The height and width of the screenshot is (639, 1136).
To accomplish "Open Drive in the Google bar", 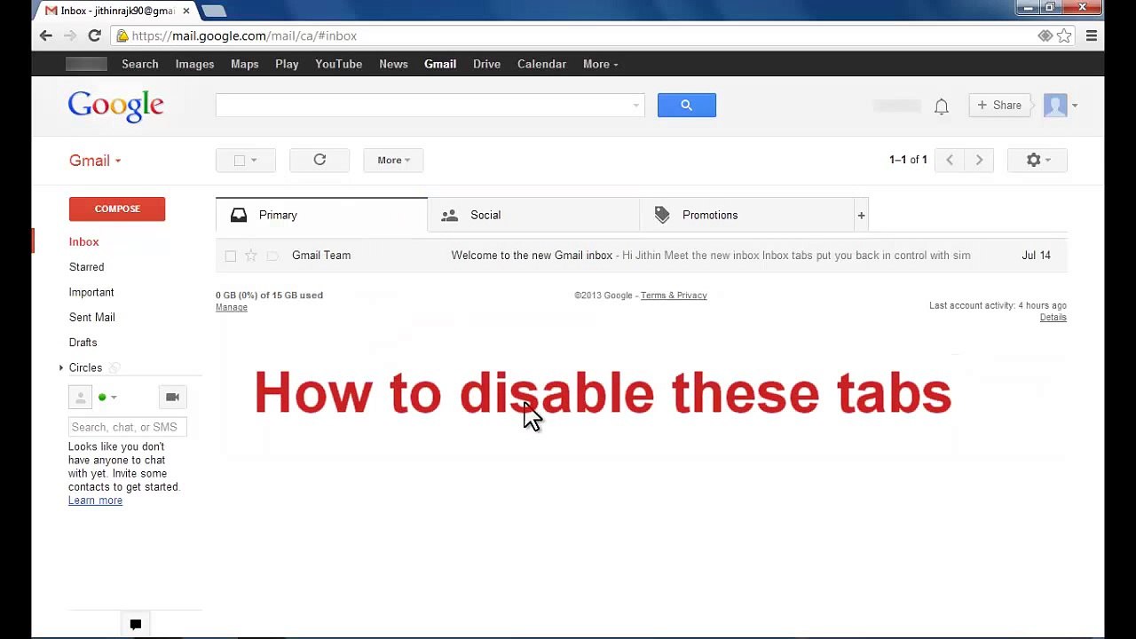I will pos(486,64).
